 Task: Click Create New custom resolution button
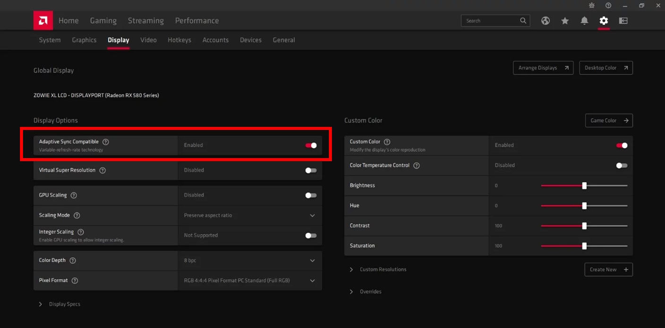click(608, 269)
